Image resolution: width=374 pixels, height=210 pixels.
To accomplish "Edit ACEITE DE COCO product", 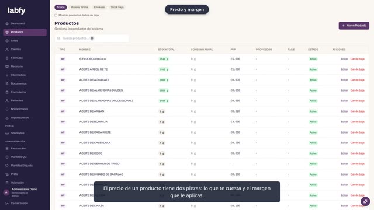I will pyautogui.click(x=344, y=153).
